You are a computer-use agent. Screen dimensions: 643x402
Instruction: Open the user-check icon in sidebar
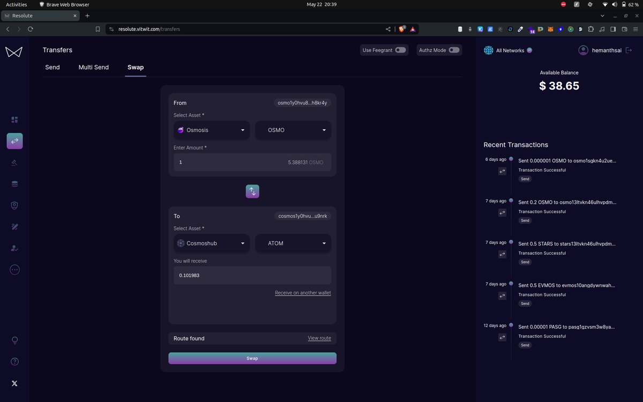tap(14, 248)
